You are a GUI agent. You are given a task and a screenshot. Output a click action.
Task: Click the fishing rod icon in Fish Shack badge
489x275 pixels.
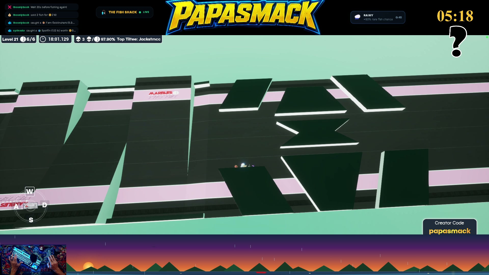103,12
